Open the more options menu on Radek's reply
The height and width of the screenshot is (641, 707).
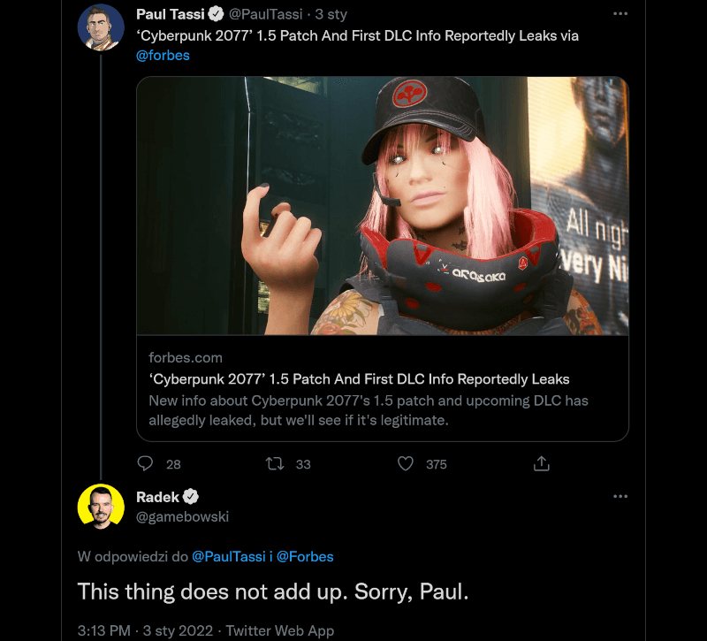point(620,497)
